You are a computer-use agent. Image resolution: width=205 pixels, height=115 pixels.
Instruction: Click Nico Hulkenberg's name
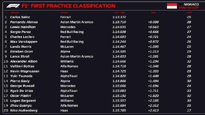[24, 110]
